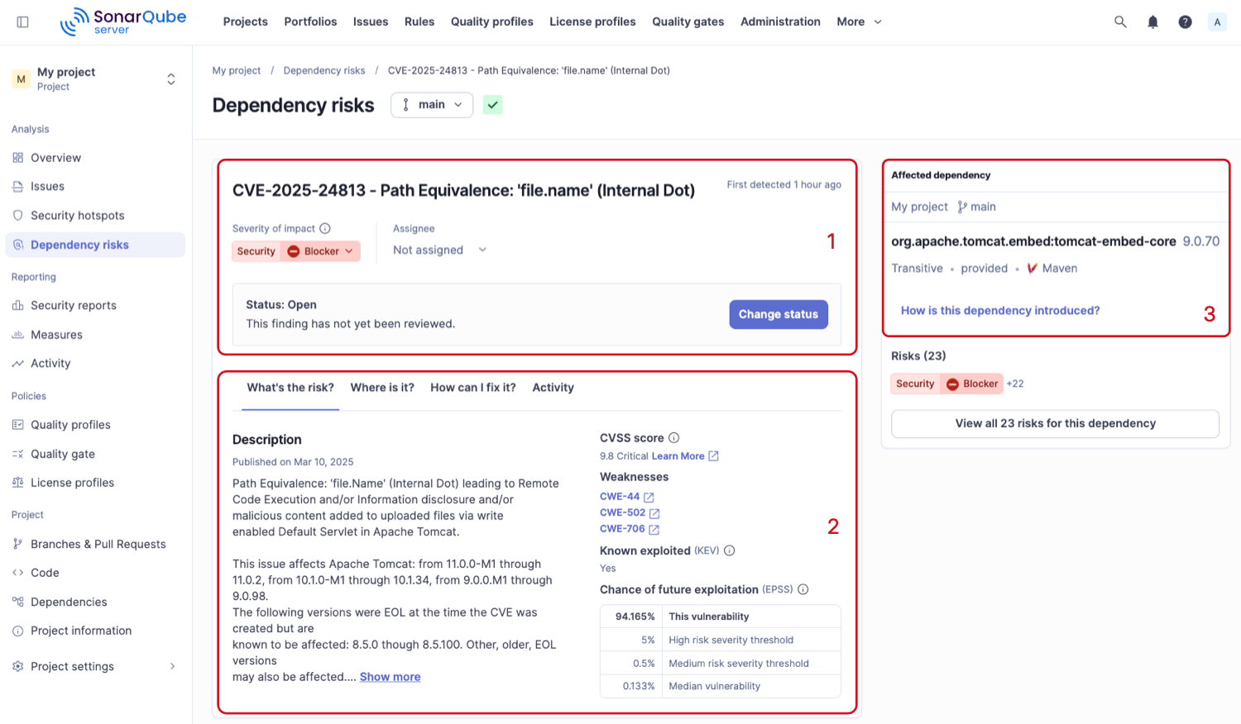The height and width of the screenshot is (724, 1241).
Task: Click 'Show more' in the description
Action: 390,676
